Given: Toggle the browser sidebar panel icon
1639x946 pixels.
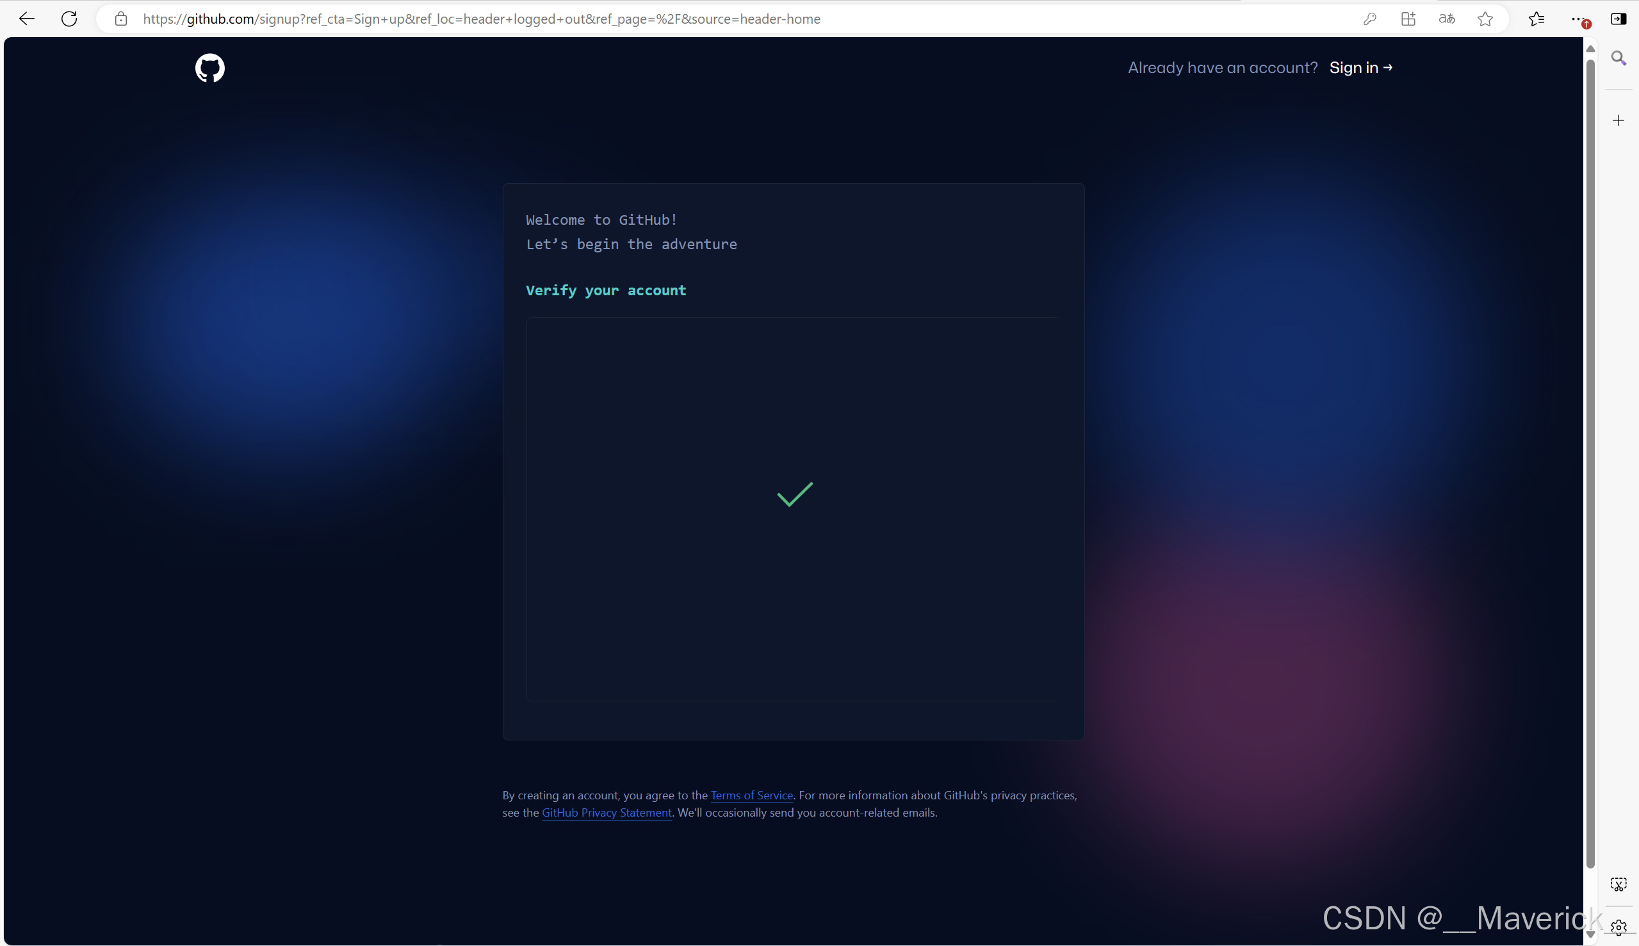Looking at the screenshot, I should [1619, 19].
